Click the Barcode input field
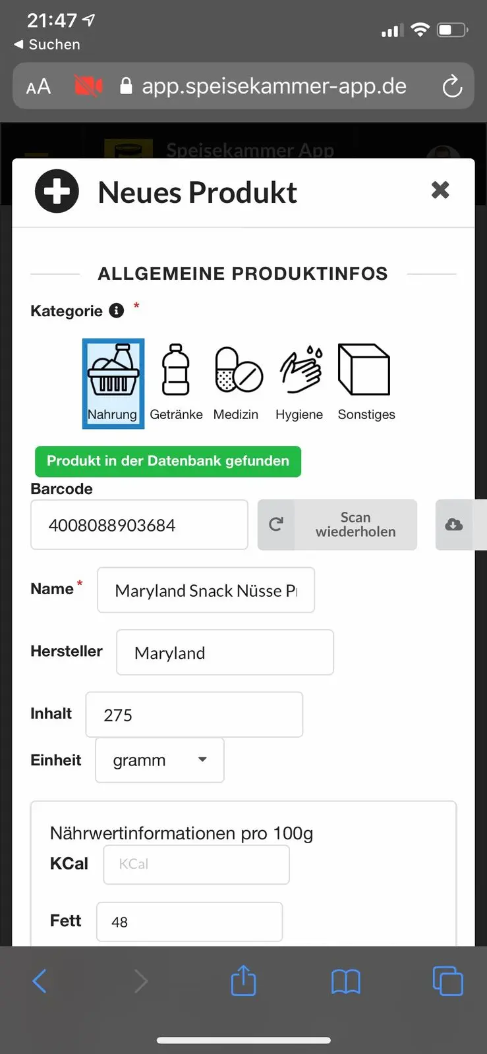Viewport: 487px width, 1054px height. click(x=139, y=524)
